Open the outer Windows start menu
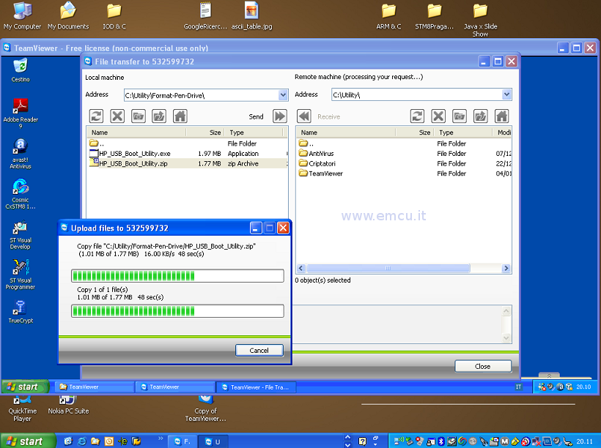This screenshot has width=601, height=448. 28,441
